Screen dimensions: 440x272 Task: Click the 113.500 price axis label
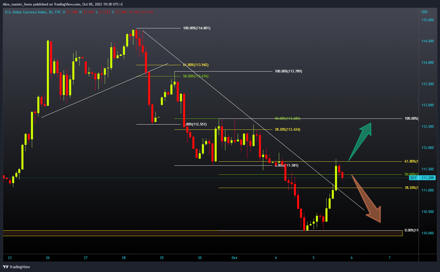428,84
